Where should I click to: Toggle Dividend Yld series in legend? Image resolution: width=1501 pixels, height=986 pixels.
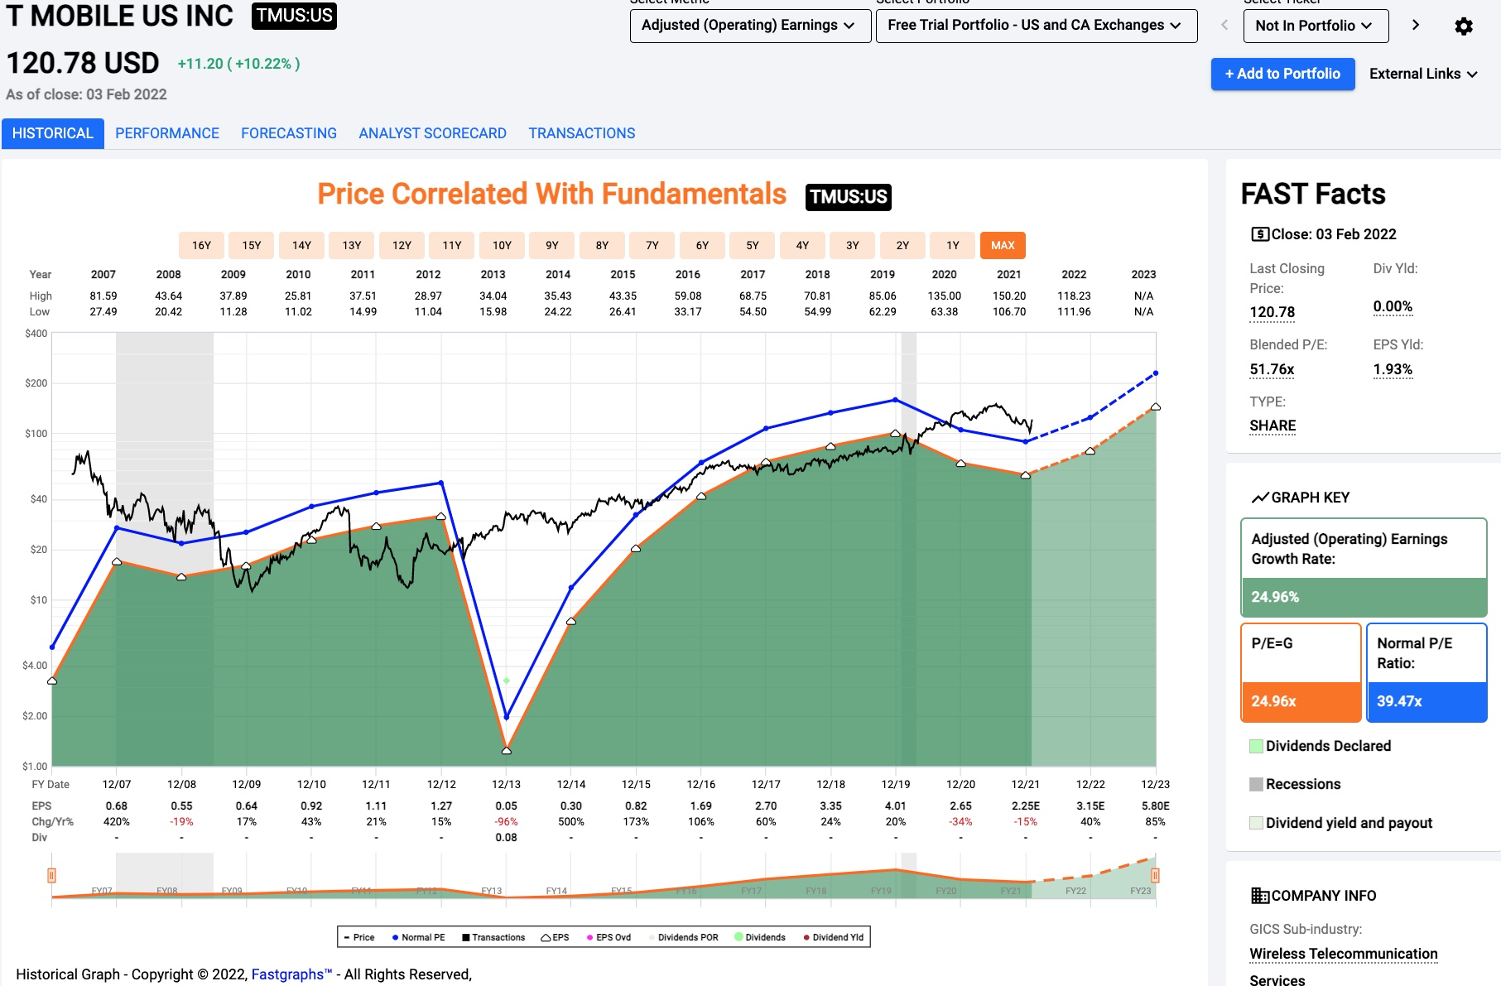tap(834, 937)
